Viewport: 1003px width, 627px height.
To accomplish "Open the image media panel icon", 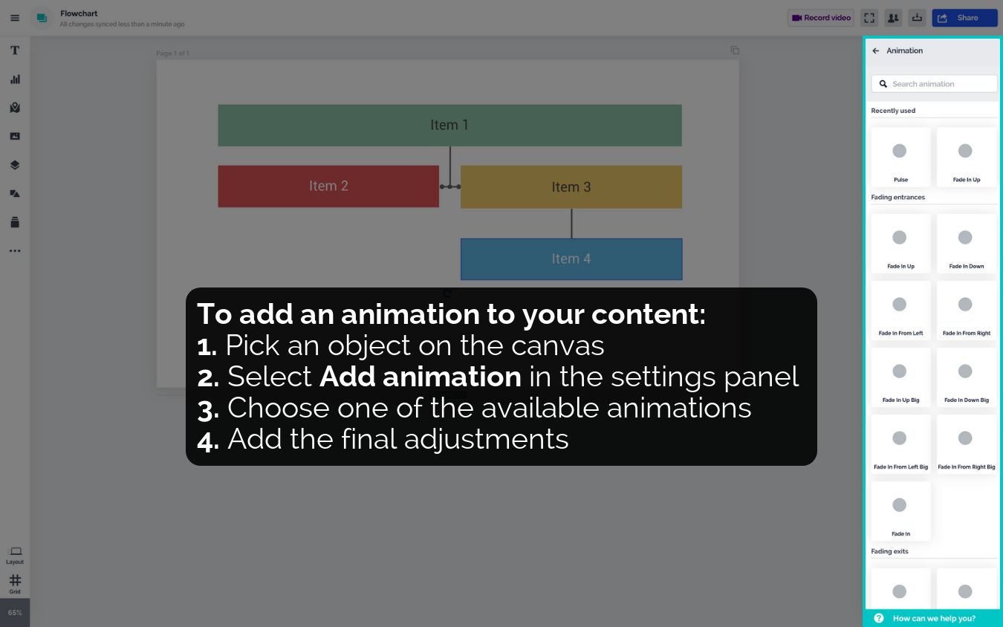I will [15, 137].
